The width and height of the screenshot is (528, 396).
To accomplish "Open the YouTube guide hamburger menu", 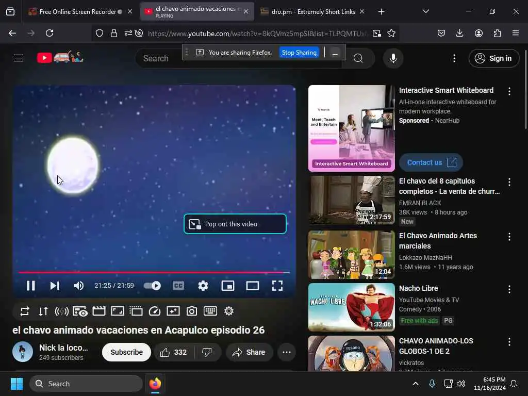I will tap(19, 58).
